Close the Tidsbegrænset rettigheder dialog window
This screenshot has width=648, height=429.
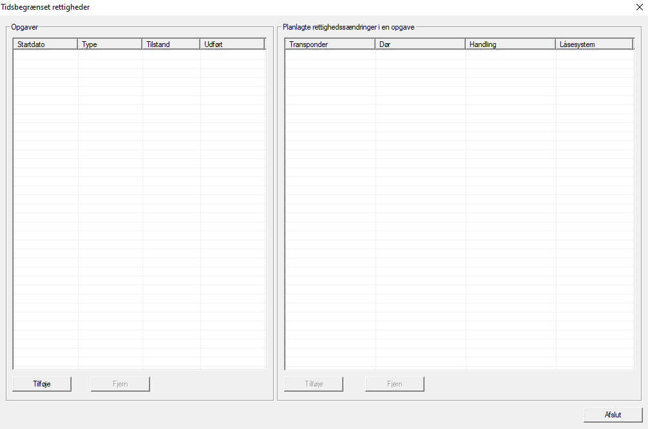click(x=638, y=7)
